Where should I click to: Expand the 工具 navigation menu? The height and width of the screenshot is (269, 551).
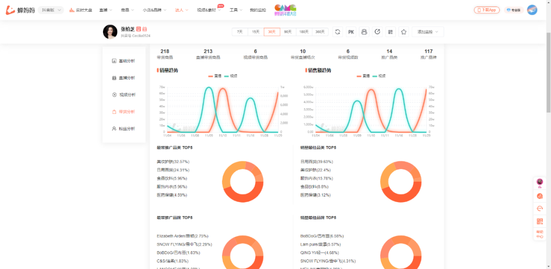point(236,10)
